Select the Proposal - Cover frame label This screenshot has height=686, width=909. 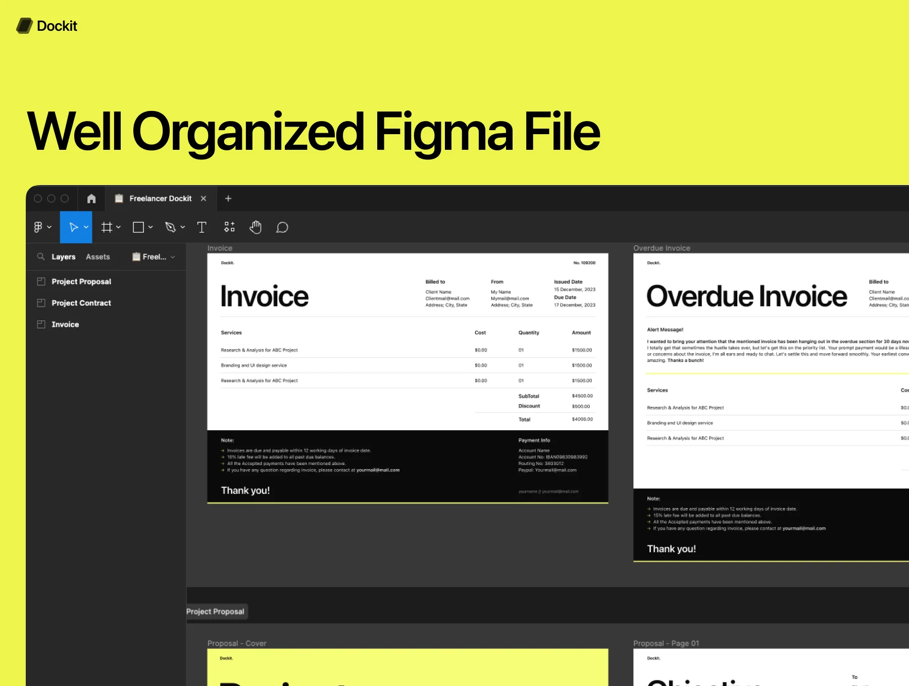237,643
